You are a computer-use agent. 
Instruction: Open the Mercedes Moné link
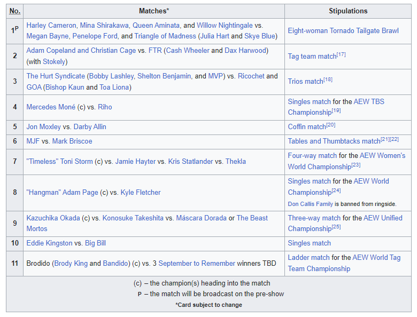51,107
